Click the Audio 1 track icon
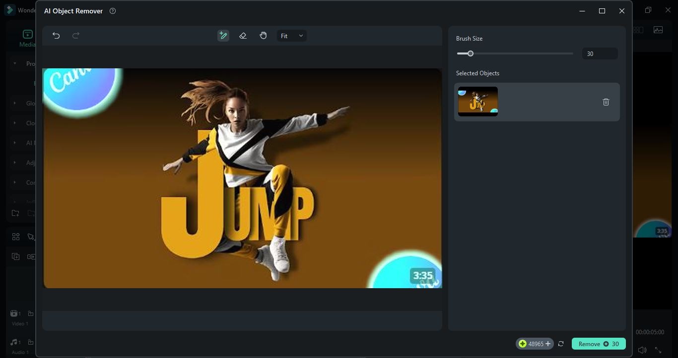Viewport: 678px width, 358px height. [14, 342]
